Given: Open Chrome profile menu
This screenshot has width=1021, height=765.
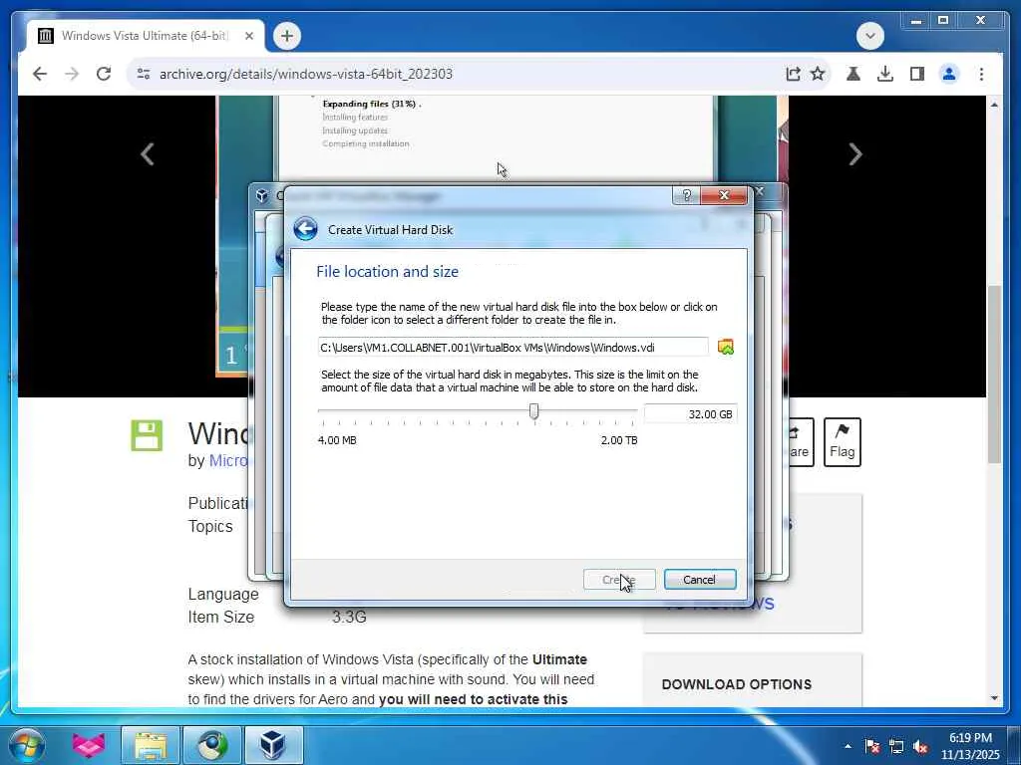Looking at the screenshot, I should [x=949, y=74].
